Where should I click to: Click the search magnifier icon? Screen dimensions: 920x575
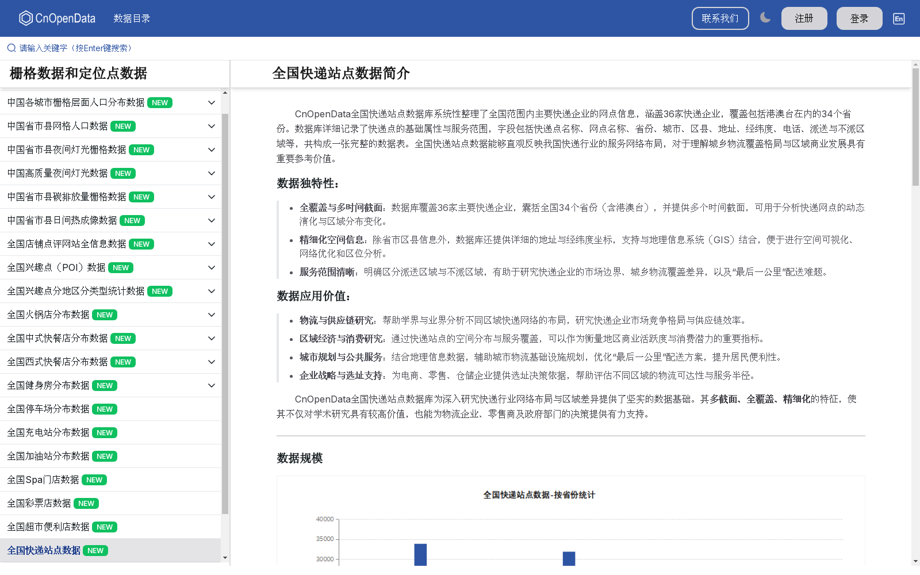pyautogui.click(x=11, y=48)
